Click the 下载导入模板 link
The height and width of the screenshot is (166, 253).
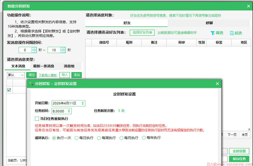(x=48, y=75)
